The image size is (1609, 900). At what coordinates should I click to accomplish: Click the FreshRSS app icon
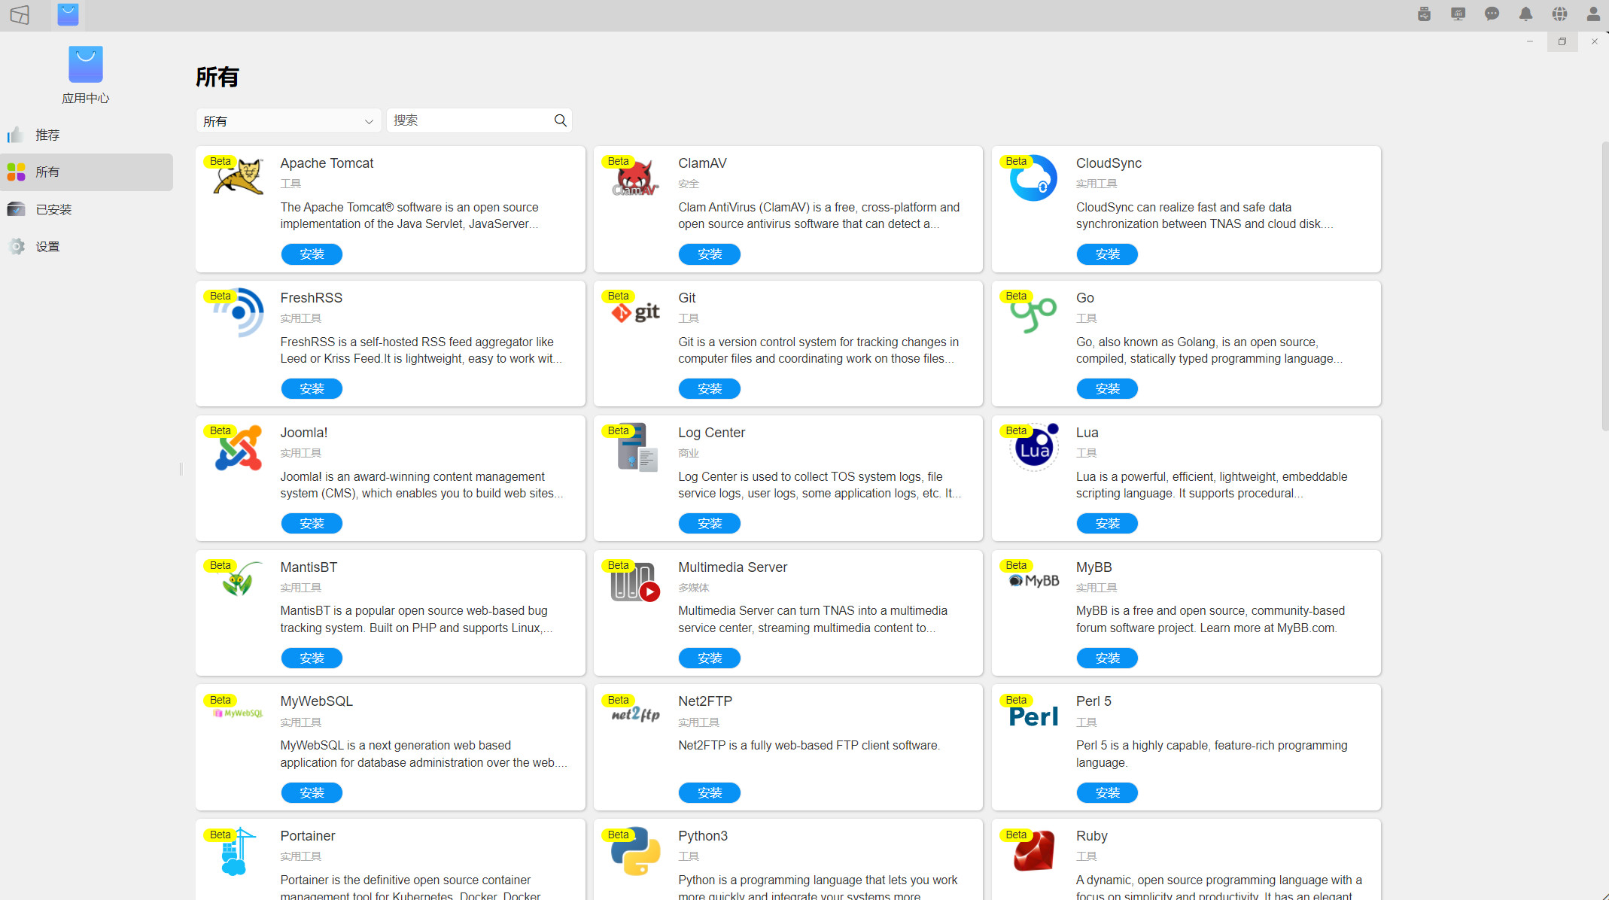pos(239,312)
